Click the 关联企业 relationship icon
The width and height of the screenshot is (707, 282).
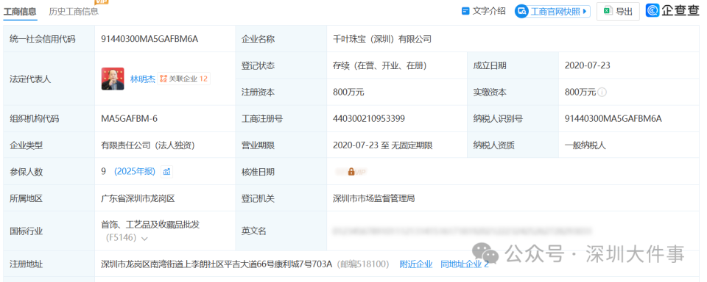point(163,79)
